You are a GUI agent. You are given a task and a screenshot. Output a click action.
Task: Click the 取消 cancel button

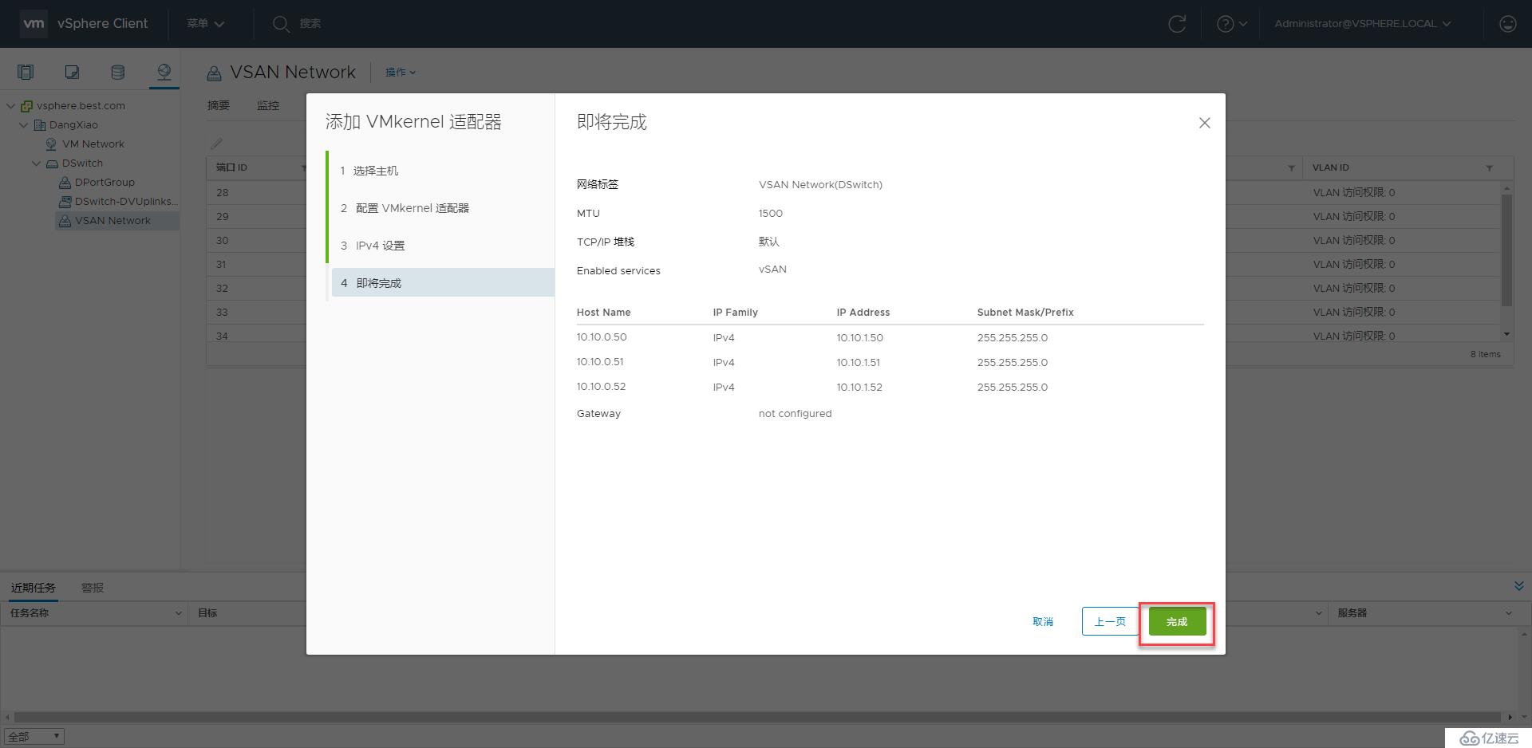pos(1043,622)
